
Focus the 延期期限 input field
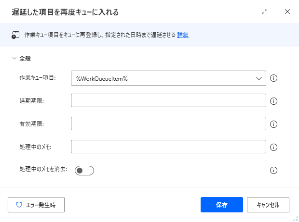[x=168, y=100]
